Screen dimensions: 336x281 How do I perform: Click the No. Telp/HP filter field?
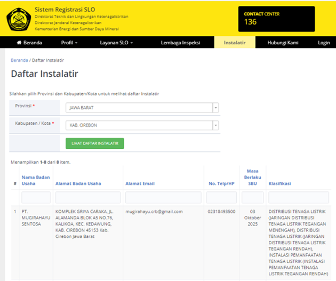(222, 197)
